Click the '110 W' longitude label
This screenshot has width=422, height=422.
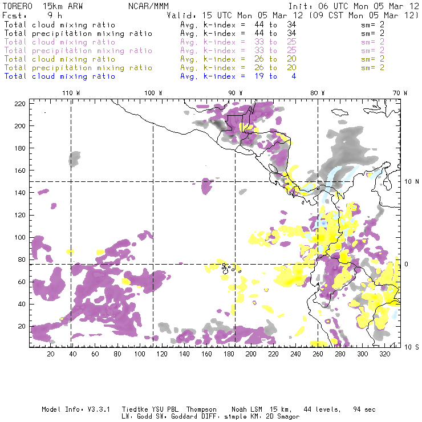71,93
